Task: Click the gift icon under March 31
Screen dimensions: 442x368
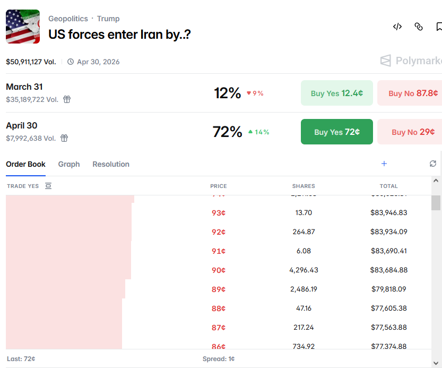Action: [x=67, y=99]
